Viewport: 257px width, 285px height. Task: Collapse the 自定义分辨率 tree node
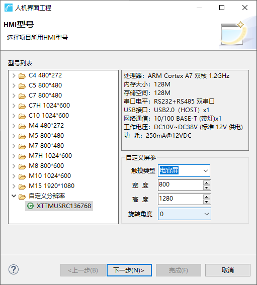point(14,196)
